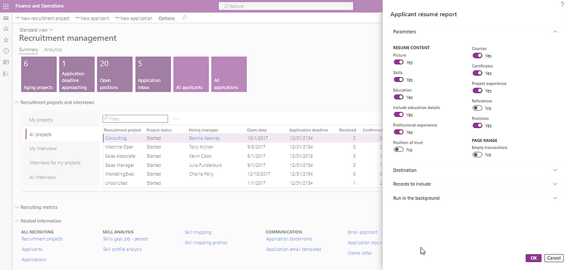The height and width of the screenshot is (270, 569).
Task: Enable Position of trust switch
Action: pyautogui.click(x=398, y=149)
